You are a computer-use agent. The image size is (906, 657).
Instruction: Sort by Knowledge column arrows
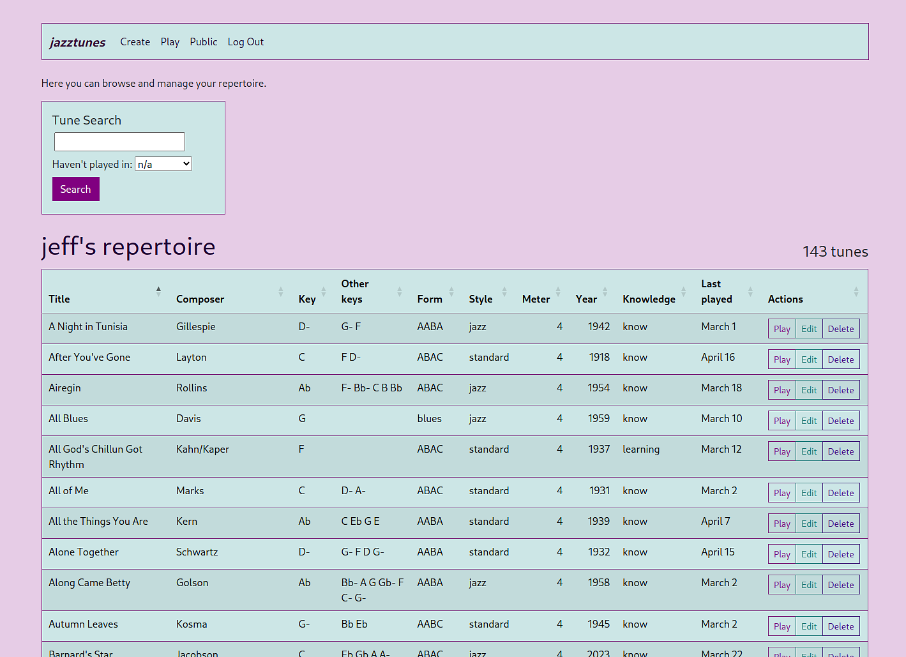[x=683, y=292]
